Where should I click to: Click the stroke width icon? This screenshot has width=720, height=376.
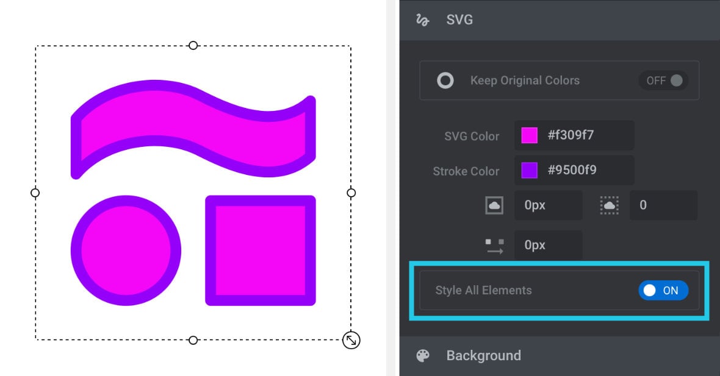(x=494, y=205)
